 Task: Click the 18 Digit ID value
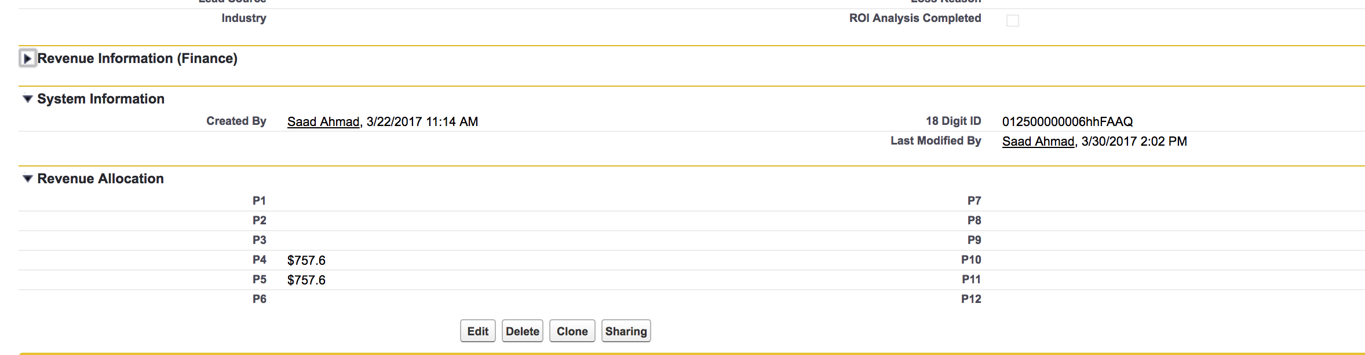tap(1067, 122)
